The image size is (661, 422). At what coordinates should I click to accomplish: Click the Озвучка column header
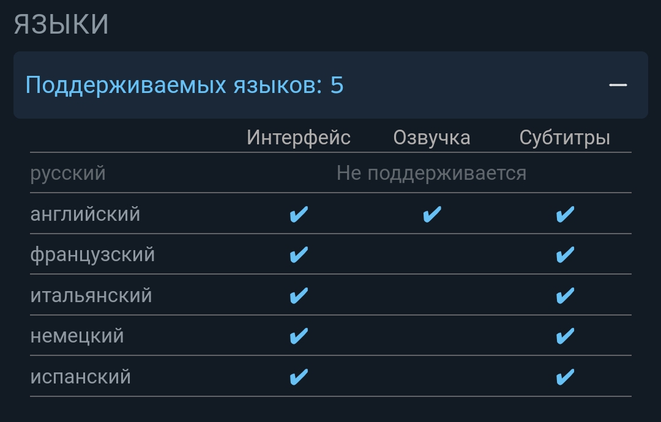pyautogui.click(x=431, y=138)
